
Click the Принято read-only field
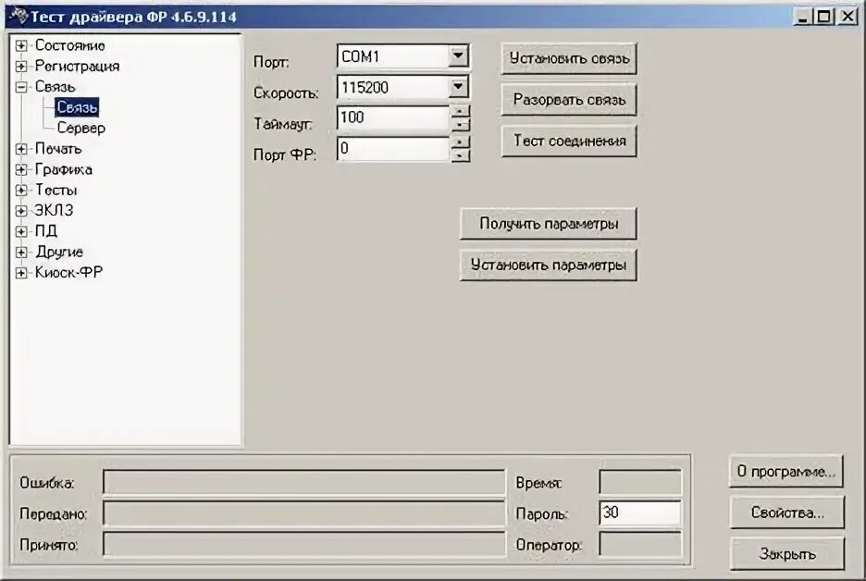[303, 545]
